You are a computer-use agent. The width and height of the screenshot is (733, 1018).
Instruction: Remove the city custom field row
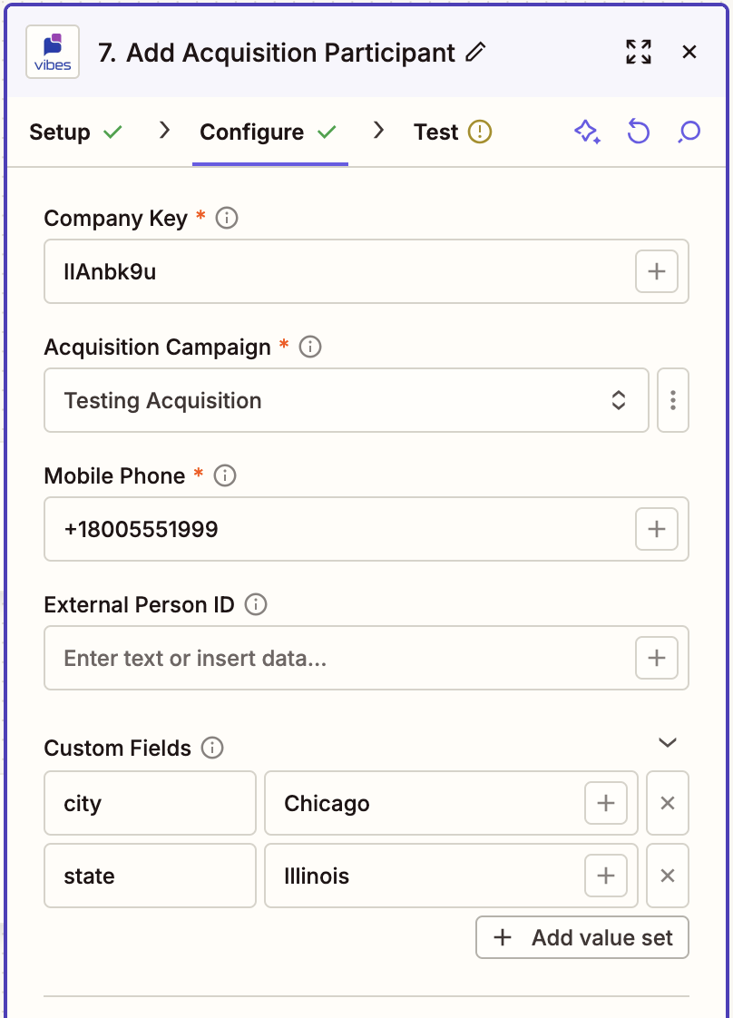click(668, 803)
